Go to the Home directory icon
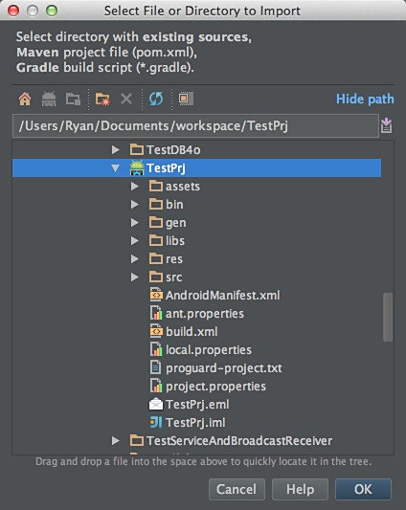The height and width of the screenshot is (510, 406). (x=25, y=99)
